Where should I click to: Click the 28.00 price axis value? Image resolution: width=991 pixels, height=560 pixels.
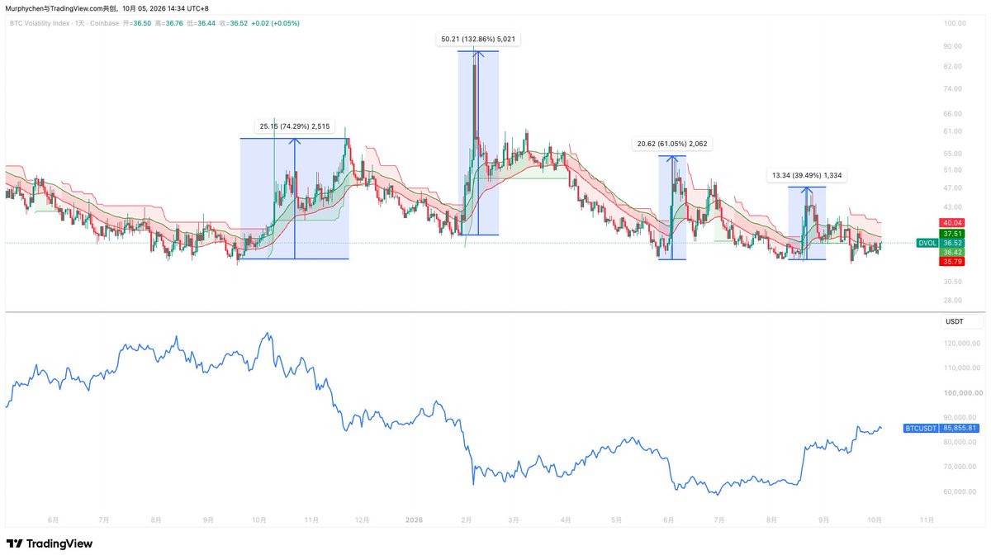click(953, 301)
